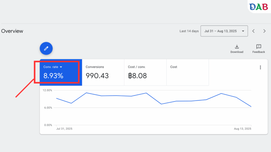Click the date range dropdown caret
Viewport: 271px width, 152px height.
[243, 31]
